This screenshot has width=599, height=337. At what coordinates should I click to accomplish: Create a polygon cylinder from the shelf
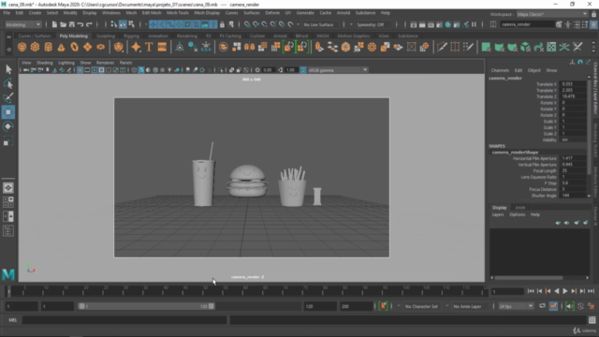(x=48, y=47)
